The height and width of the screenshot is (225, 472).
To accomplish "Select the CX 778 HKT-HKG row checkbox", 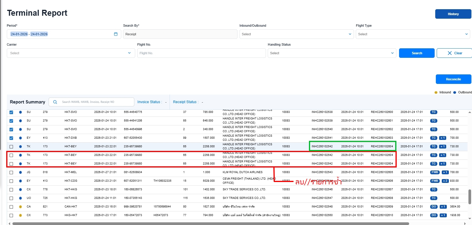I will pos(11,189).
